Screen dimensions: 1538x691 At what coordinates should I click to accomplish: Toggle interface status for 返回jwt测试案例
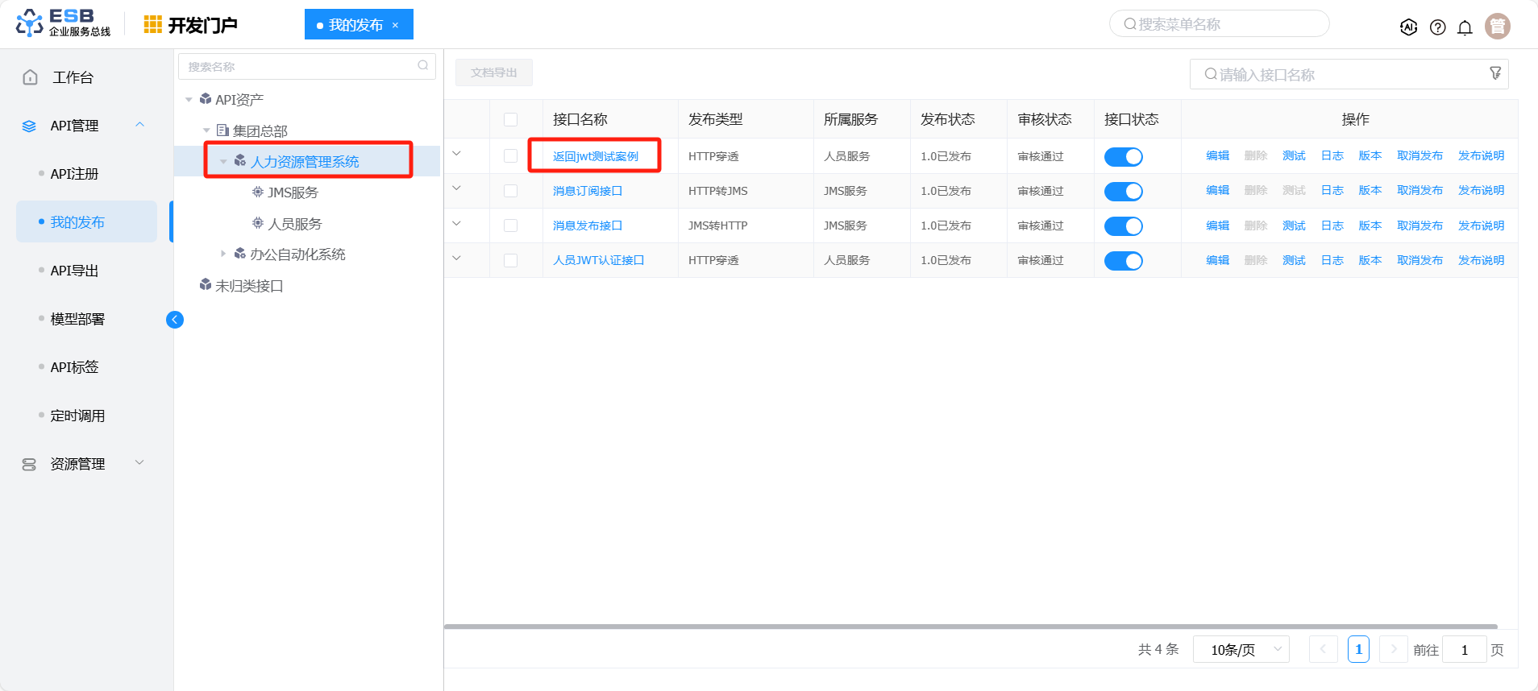tap(1123, 157)
